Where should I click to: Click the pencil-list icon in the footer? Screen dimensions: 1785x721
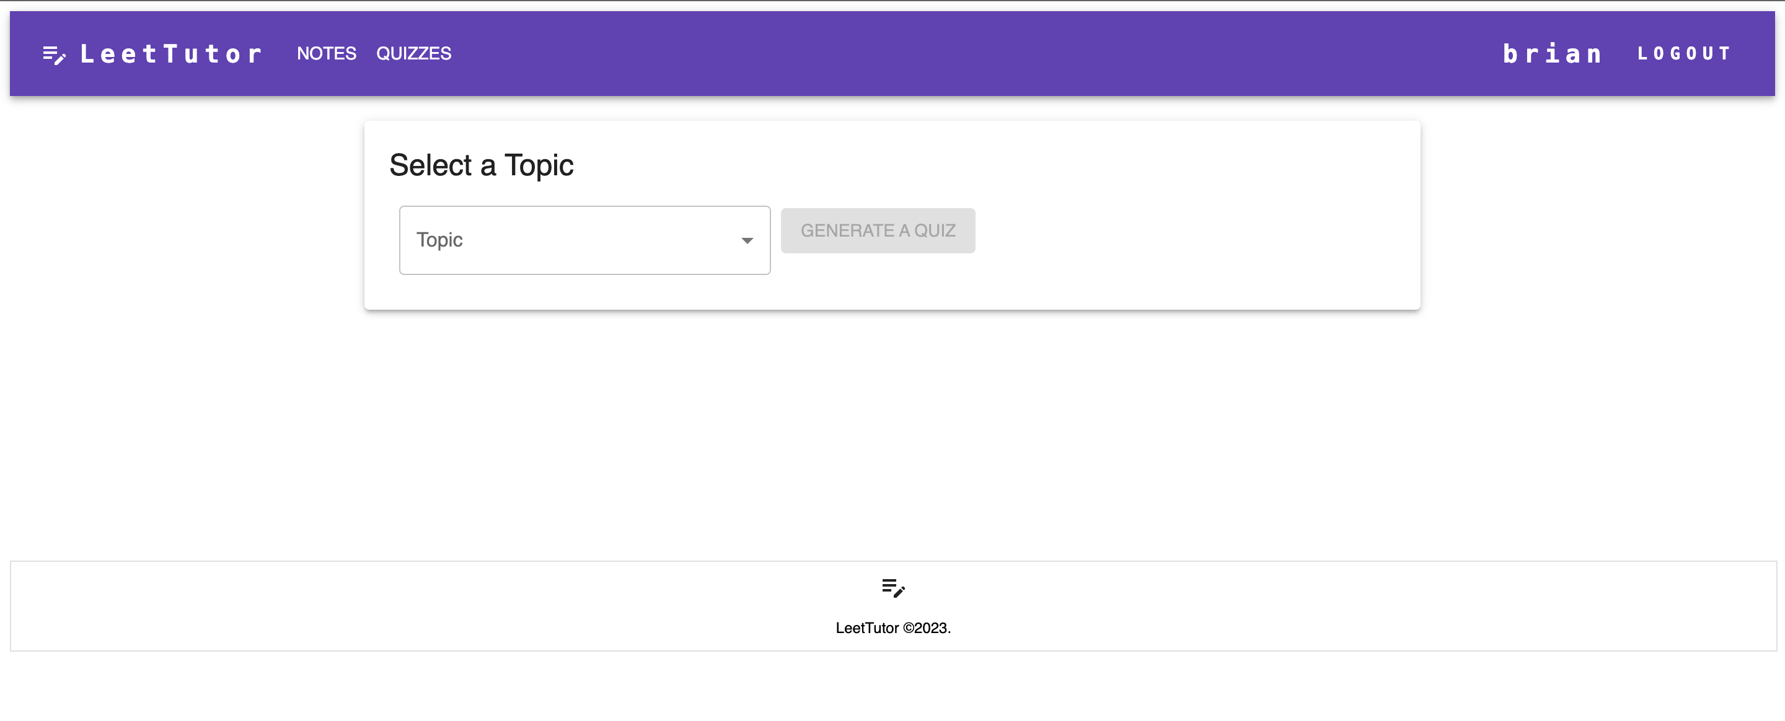(x=892, y=587)
